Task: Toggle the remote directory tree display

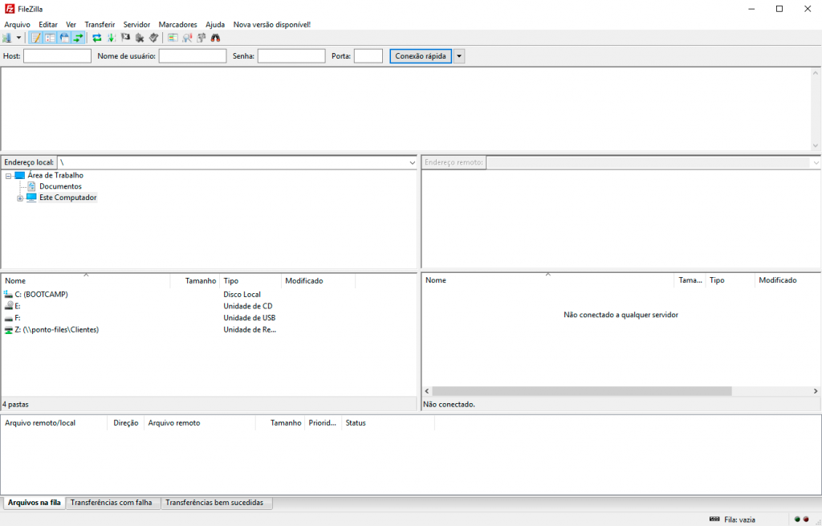Action: 64,38
